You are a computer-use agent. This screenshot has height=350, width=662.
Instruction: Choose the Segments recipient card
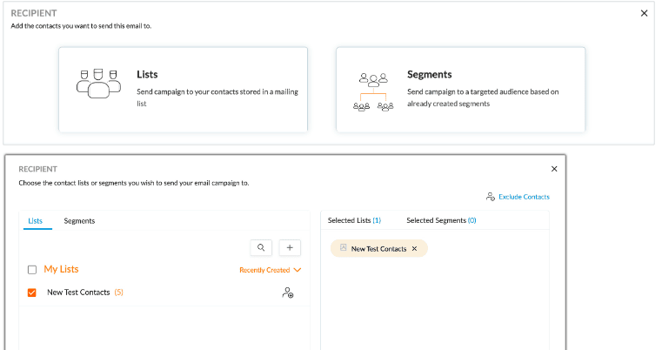click(x=460, y=90)
